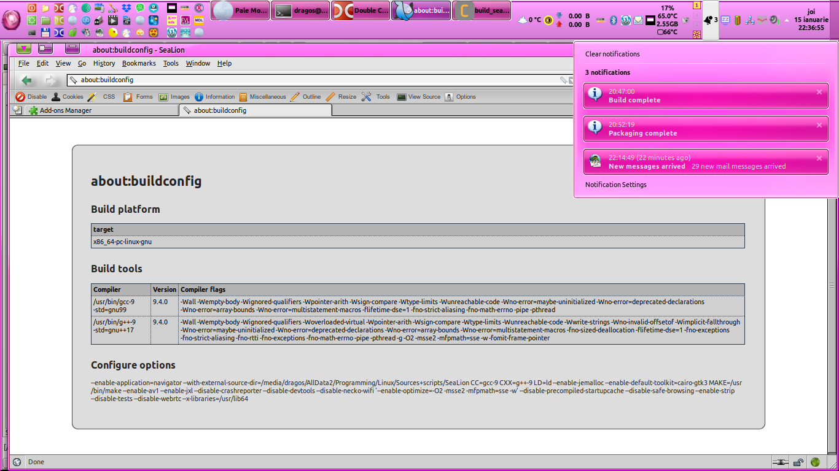Click the yellow Pac-Man launcher icon

pos(113,33)
